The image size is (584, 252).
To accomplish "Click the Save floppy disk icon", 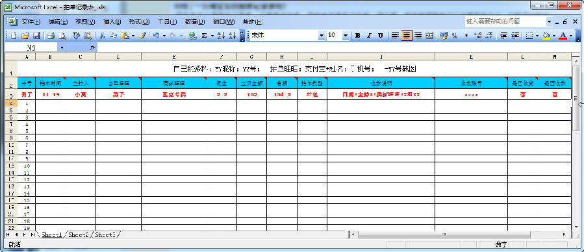I will pos(37,36).
